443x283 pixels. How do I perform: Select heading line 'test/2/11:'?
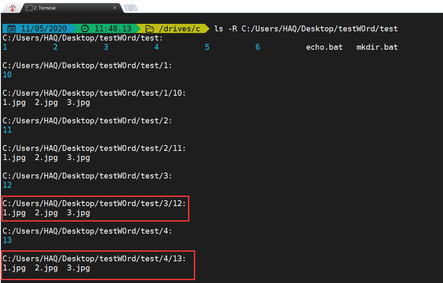coord(94,148)
